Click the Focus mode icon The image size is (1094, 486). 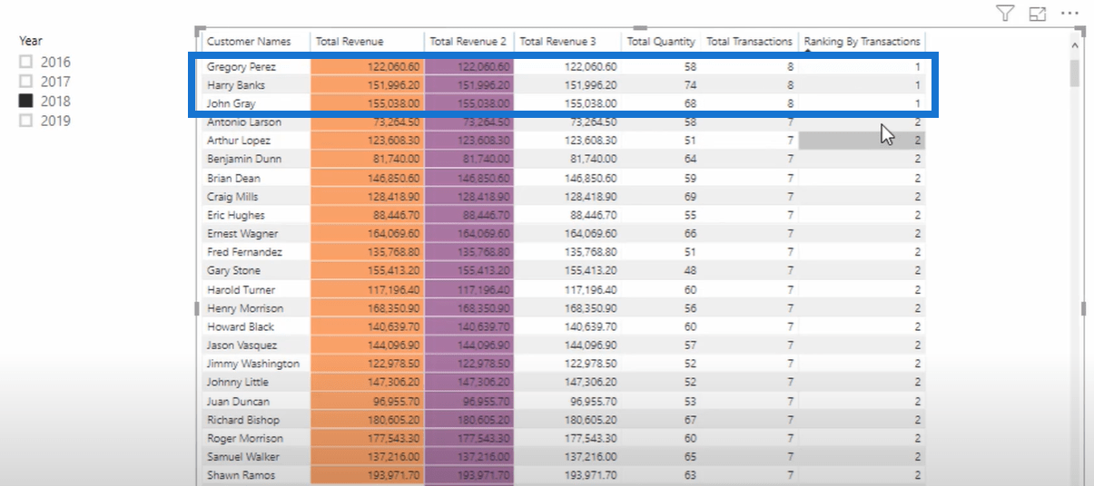pyautogui.click(x=1038, y=14)
